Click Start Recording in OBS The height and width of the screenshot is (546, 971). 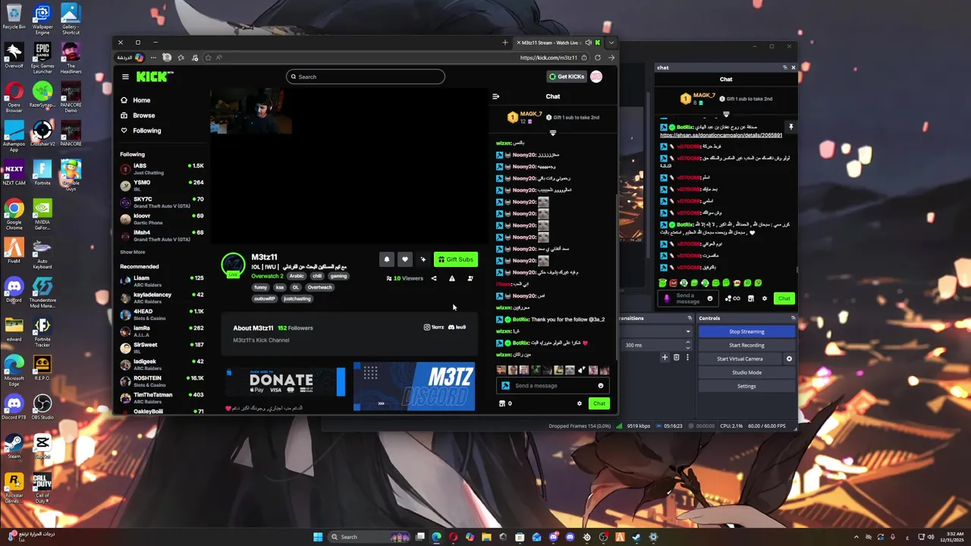746,345
